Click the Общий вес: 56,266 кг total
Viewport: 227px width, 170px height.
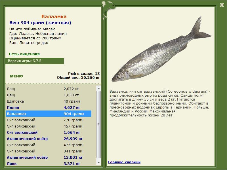pyautogui.click(x=78, y=77)
